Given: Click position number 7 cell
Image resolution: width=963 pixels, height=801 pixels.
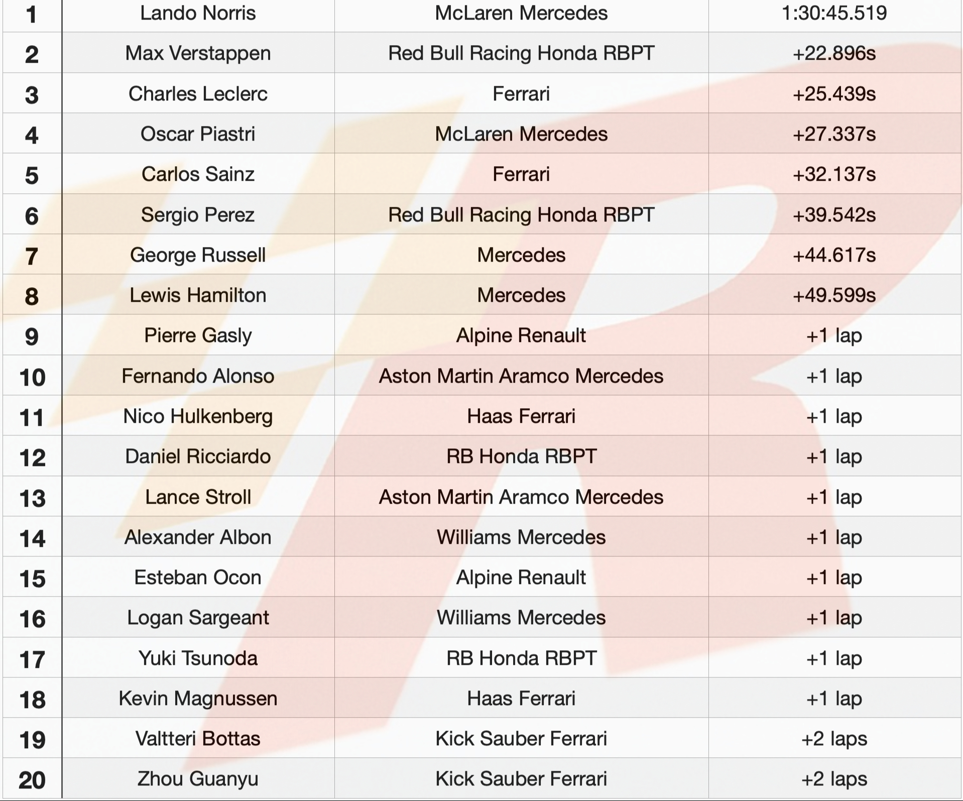Looking at the screenshot, I should 32,256.
